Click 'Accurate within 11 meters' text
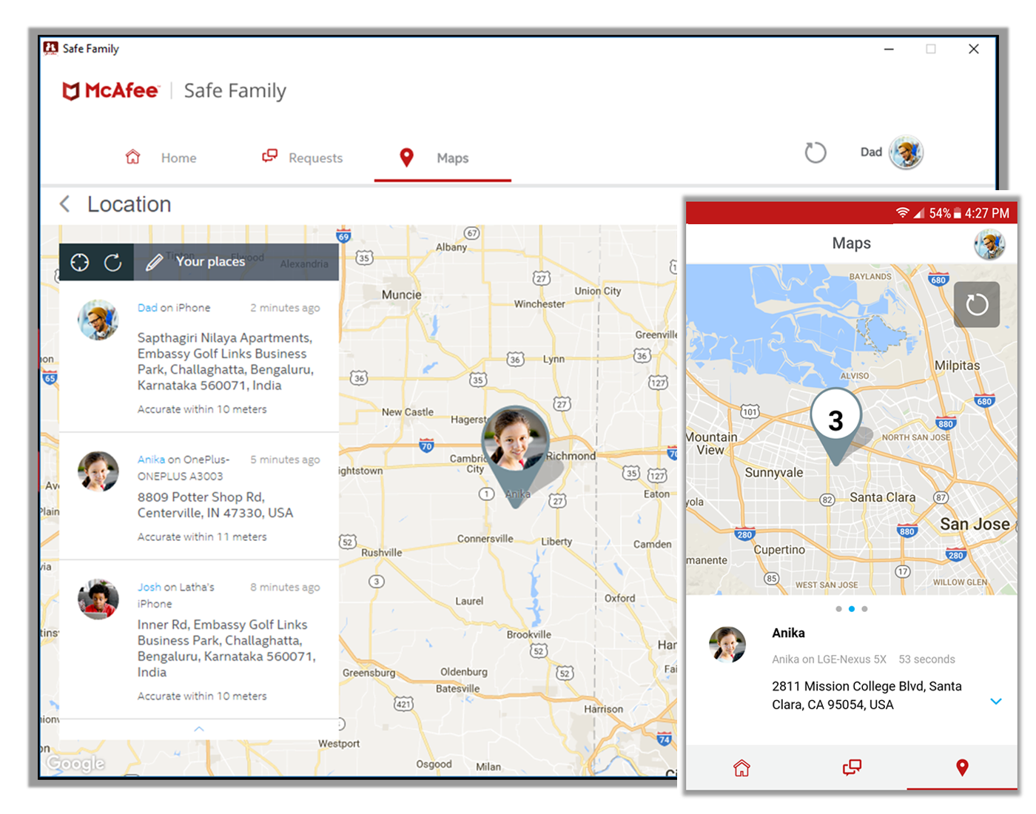The height and width of the screenshot is (814, 1036). tap(202, 536)
